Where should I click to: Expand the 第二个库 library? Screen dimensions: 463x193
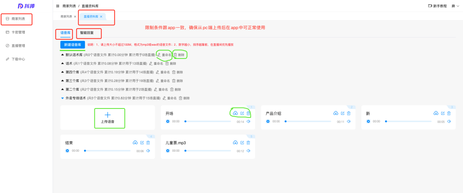62,89
